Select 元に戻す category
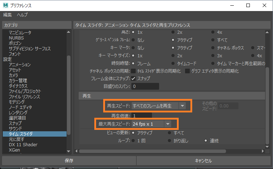The width and height of the screenshot is (273, 169). (16, 139)
